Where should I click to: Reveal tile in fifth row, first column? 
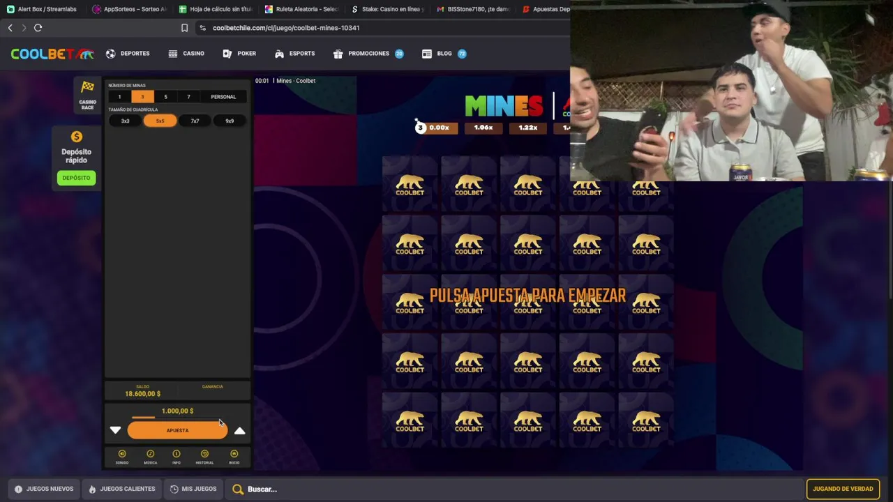tap(410, 420)
